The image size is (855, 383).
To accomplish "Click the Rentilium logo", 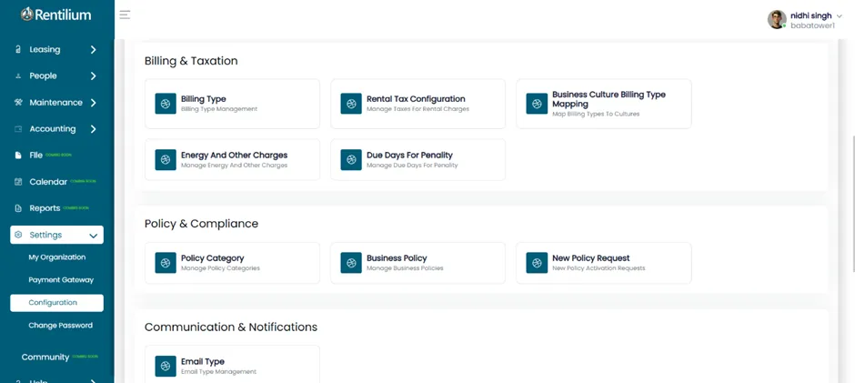I will point(56,15).
